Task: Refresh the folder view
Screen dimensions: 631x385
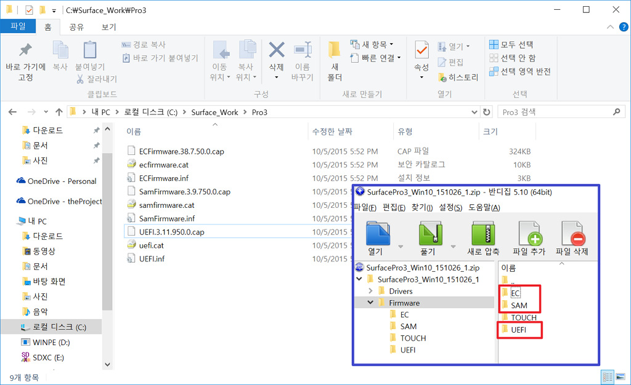Action: (x=487, y=112)
